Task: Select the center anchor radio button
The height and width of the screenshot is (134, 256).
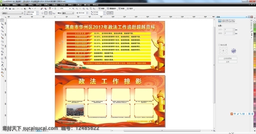Action: tap(223, 51)
